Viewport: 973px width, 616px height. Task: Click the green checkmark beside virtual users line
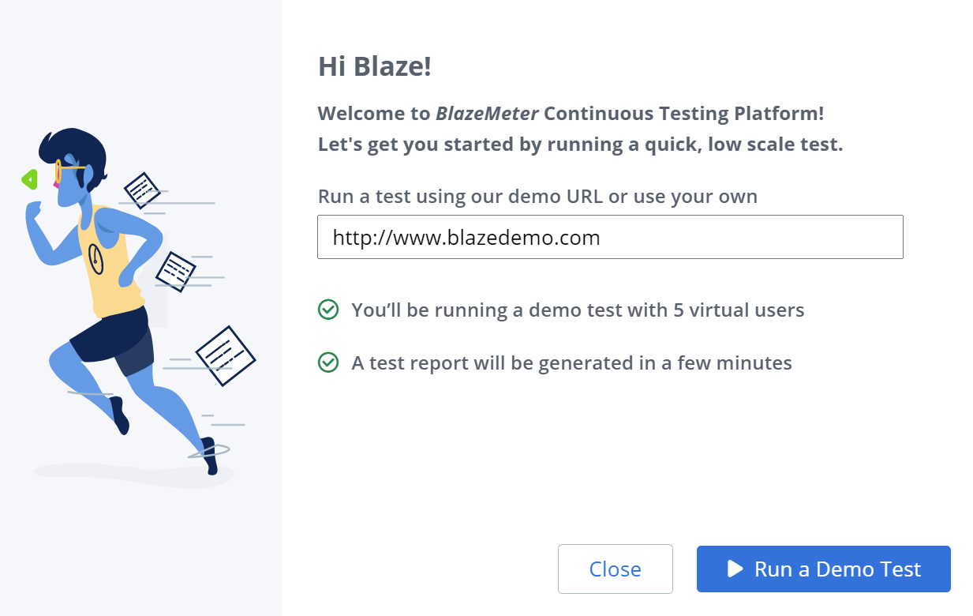click(x=327, y=310)
